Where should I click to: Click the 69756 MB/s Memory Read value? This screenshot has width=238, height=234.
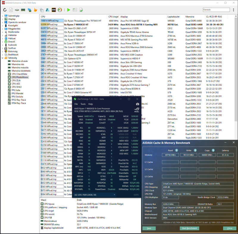[x=170, y=155]
